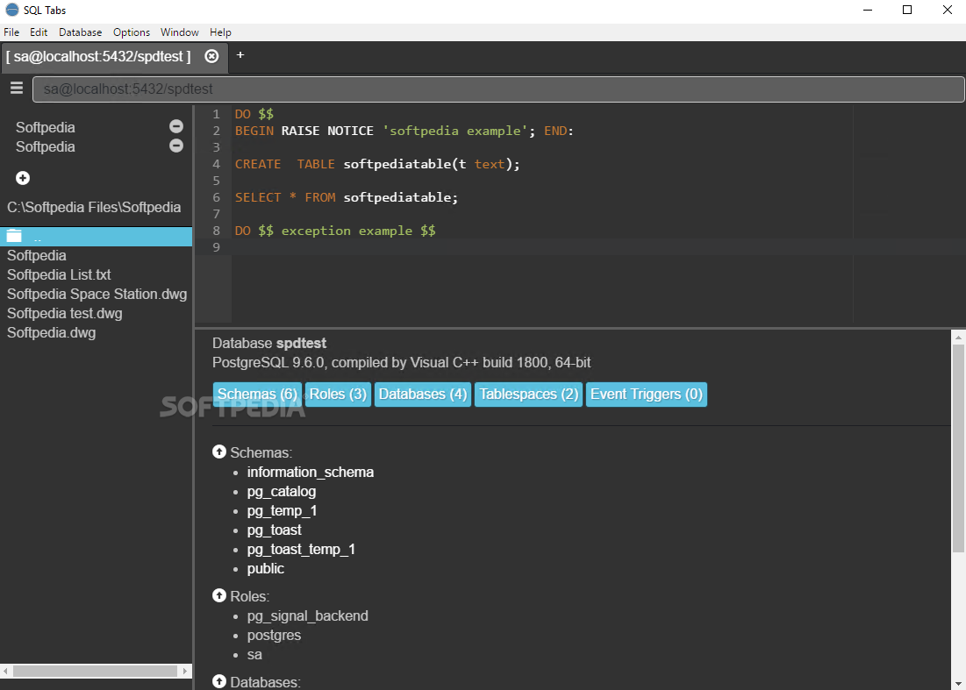Collapse the Roles section arrow
This screenshot has height=690, width=966.
[x=219, y=596]
